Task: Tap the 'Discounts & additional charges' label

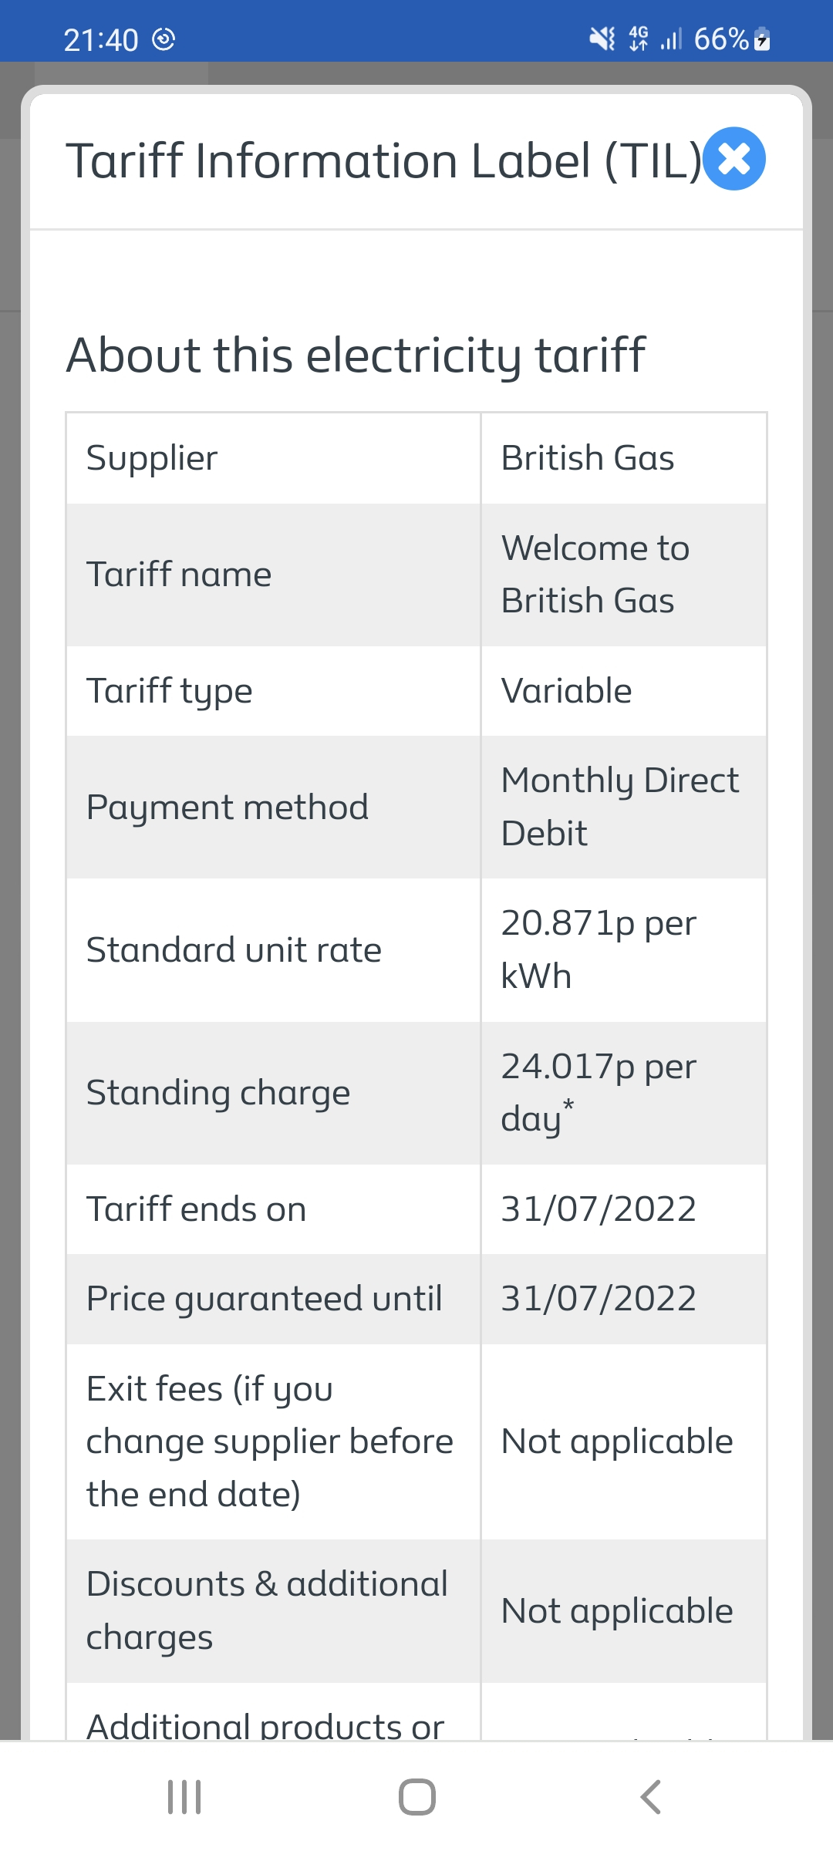Action: (x=267, y=1611)
